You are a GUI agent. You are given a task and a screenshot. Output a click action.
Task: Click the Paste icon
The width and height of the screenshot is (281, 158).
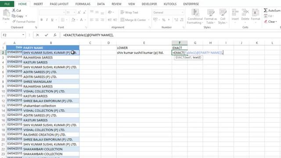(6, 13)
